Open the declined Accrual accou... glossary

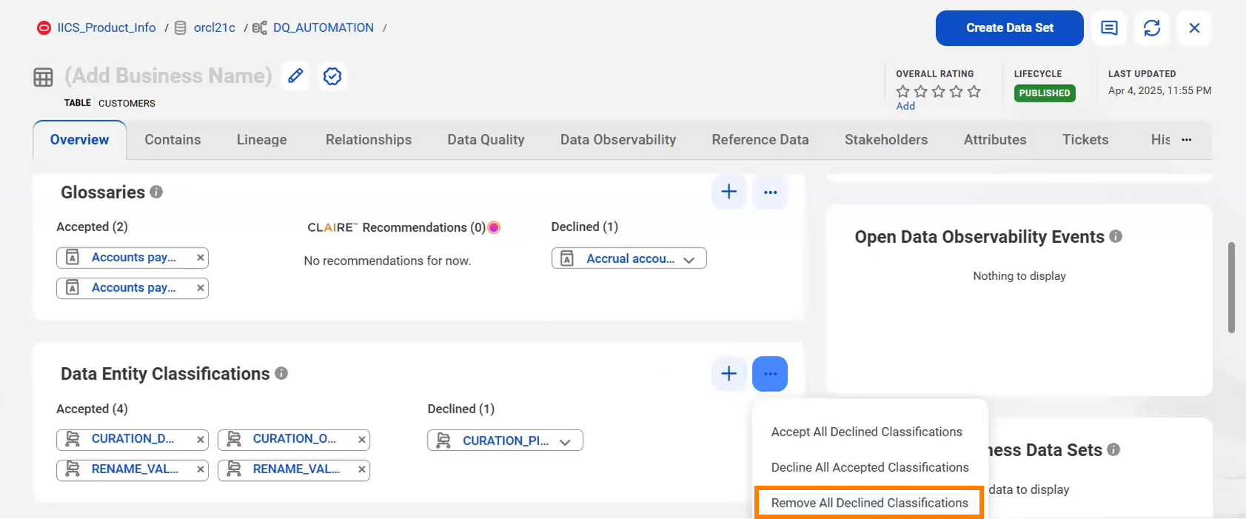pos(630,258)
